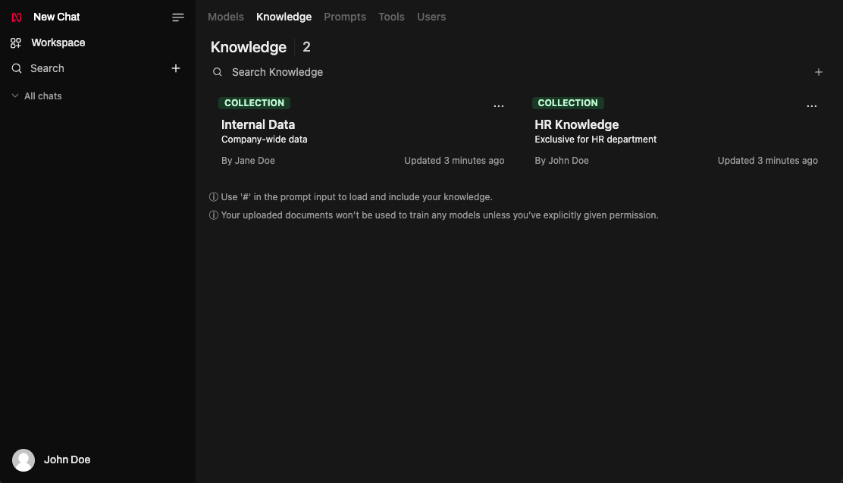The image size is (843, 483).
Task: Click the plus icon next to sidebar Search
Action: click(x=176, y=68)
